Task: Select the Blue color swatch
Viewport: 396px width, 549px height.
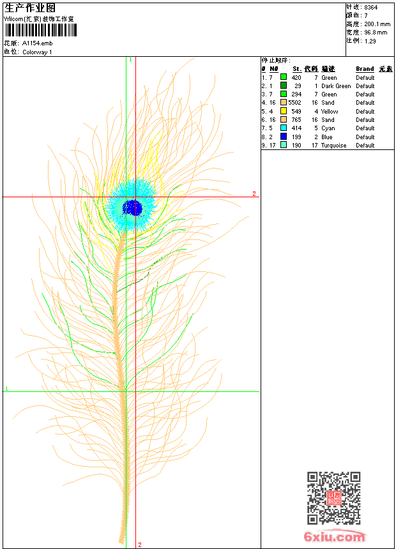Action: tap(284, 137)
